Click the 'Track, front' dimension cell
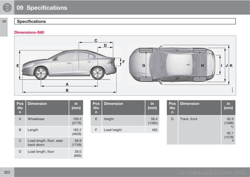250x177 pixels. 200,130
